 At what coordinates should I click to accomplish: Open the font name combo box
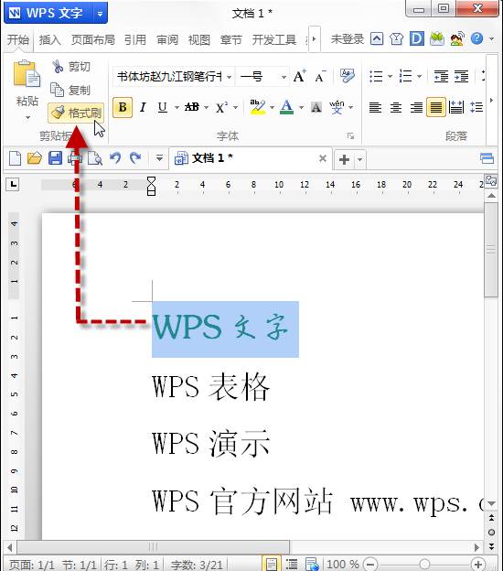pyautogui.click(x=173, y=77)
